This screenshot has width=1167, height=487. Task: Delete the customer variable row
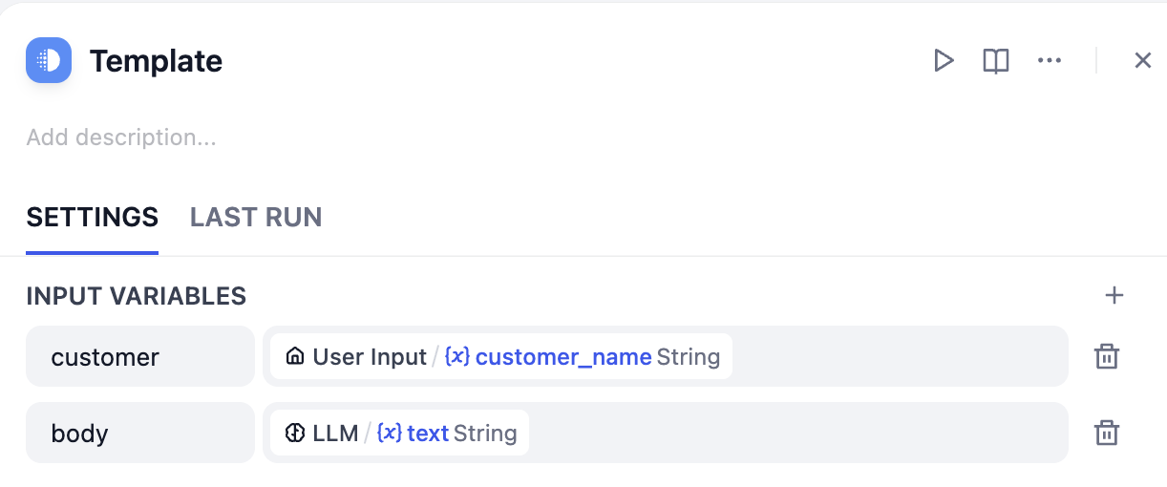pyautogui.click(x=1106, y=357)
